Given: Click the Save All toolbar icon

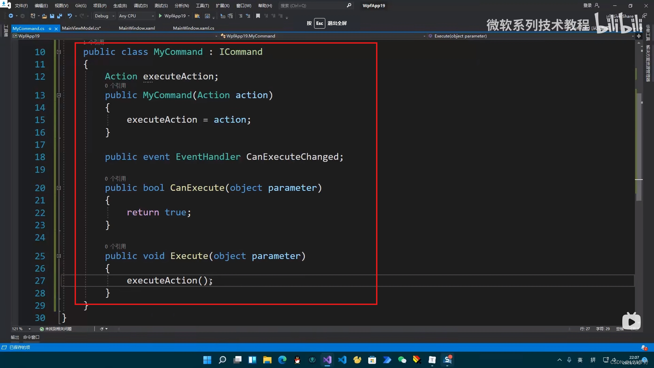Looking at the screenshot, I should coord(59,16).
